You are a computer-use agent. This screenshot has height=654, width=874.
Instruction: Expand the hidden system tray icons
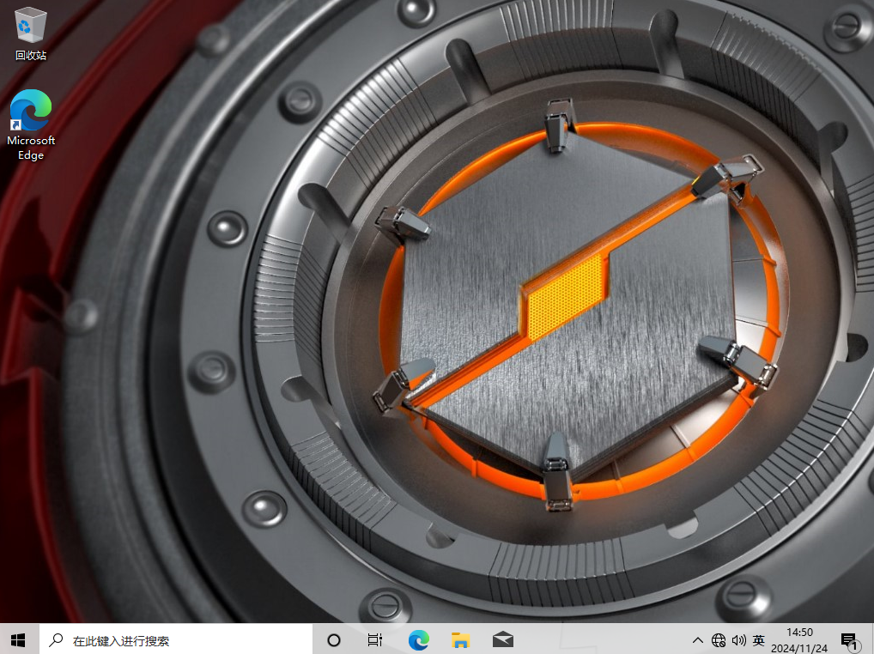click(x=698, y=640)
